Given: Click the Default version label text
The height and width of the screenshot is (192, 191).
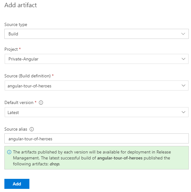Looking at the screenshot, I should click(x=19, y=103).
